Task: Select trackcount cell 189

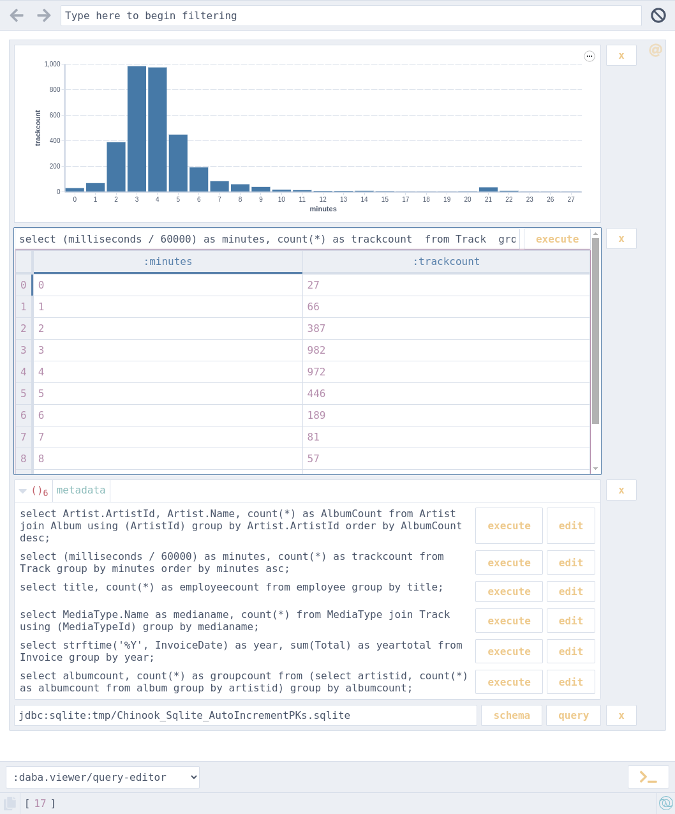Action: tap(446, 415)
